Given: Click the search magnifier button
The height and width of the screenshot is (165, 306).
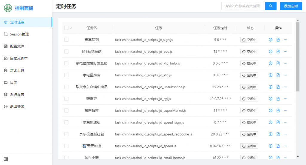Looking at the screenshot, I should point(271,6).
